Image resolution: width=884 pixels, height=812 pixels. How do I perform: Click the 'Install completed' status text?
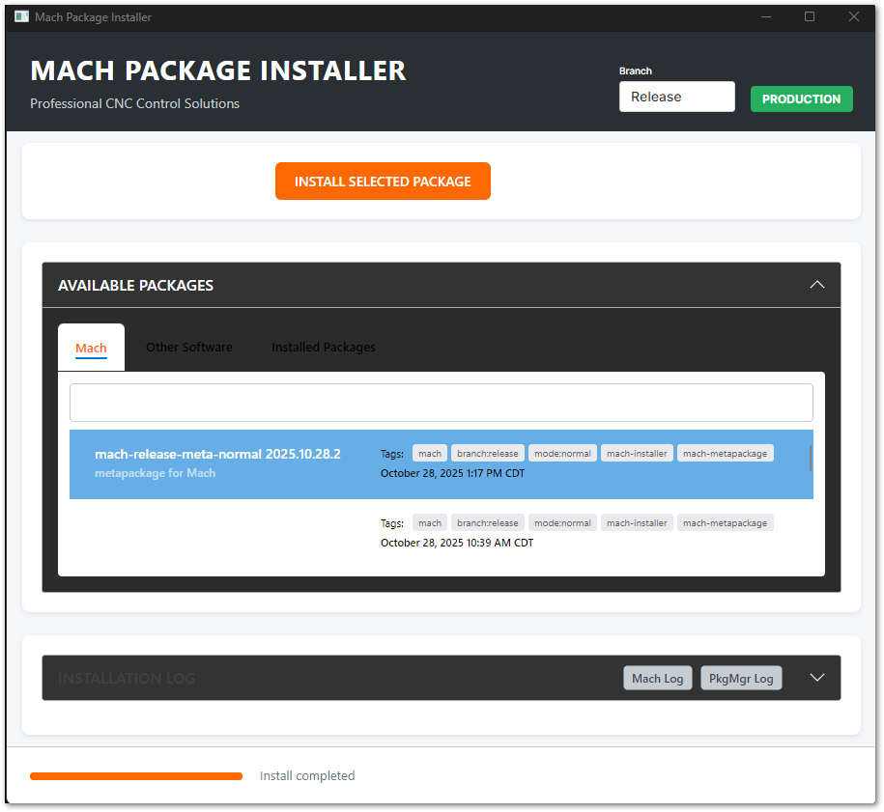click(x=307, y=775)
